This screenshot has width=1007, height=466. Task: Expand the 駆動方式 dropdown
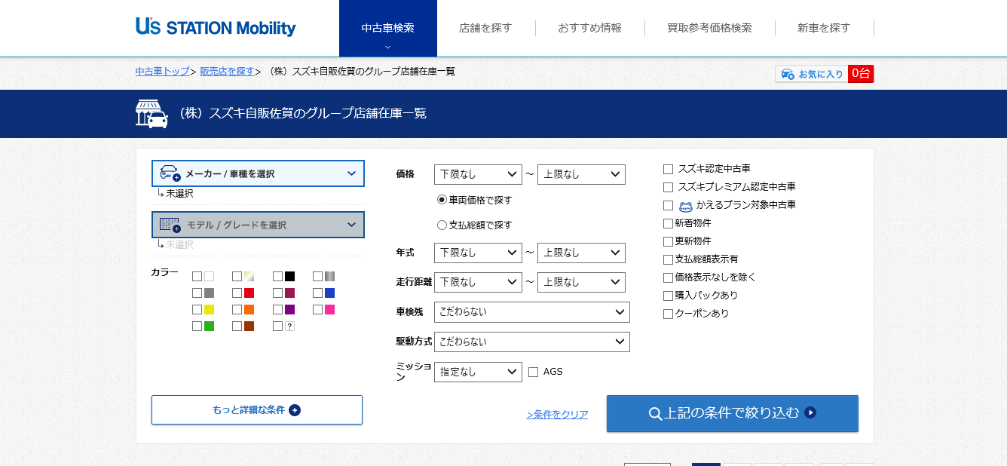pos(532,342)
